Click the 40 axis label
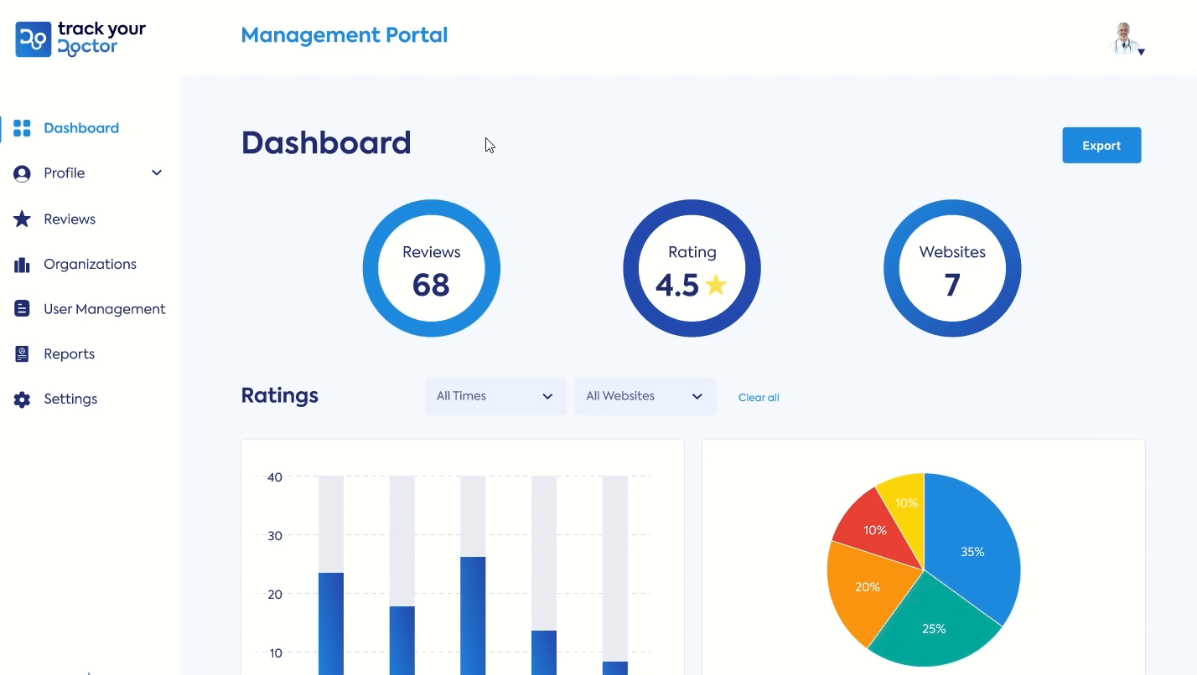 pyautogui.click(x=275, y=477)
